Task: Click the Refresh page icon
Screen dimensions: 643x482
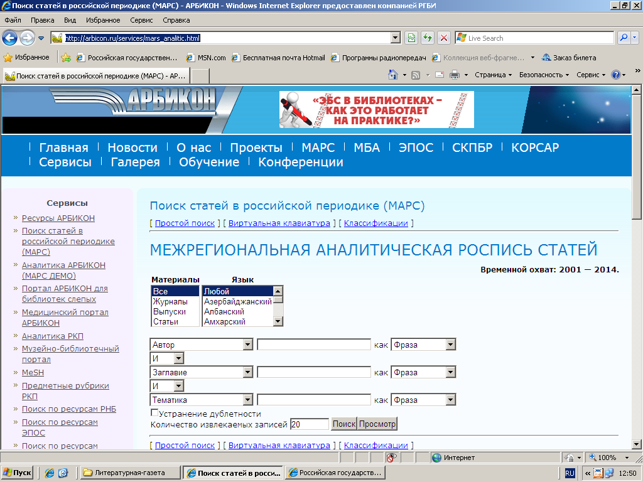Action: (428, 38)
